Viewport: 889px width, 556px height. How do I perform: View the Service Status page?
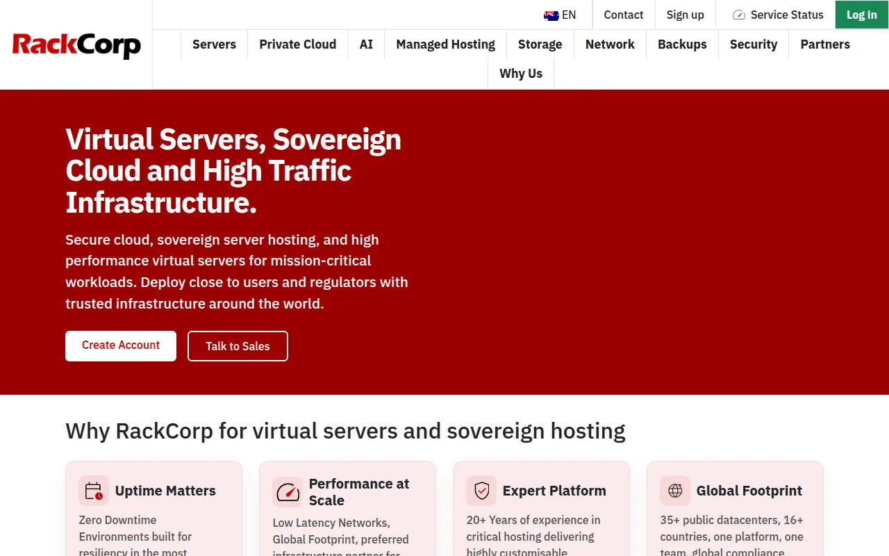click(x=778, y=15)
